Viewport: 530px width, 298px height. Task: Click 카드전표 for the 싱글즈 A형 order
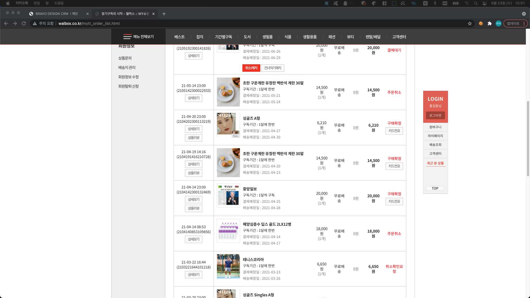(394, 131)
